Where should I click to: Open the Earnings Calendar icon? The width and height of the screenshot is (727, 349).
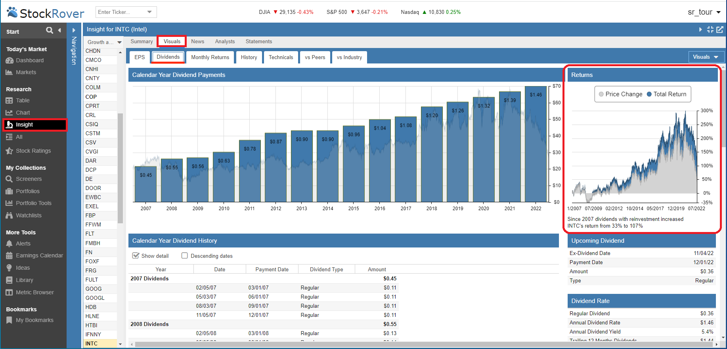[10, 255]
